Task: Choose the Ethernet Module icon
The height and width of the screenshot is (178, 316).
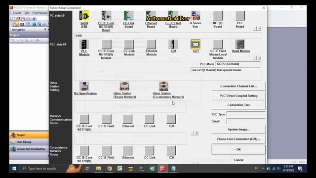Action: 151,44
